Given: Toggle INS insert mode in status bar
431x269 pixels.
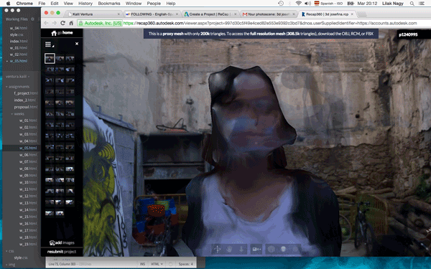Looking at the screenshot, I should point(142,264).
